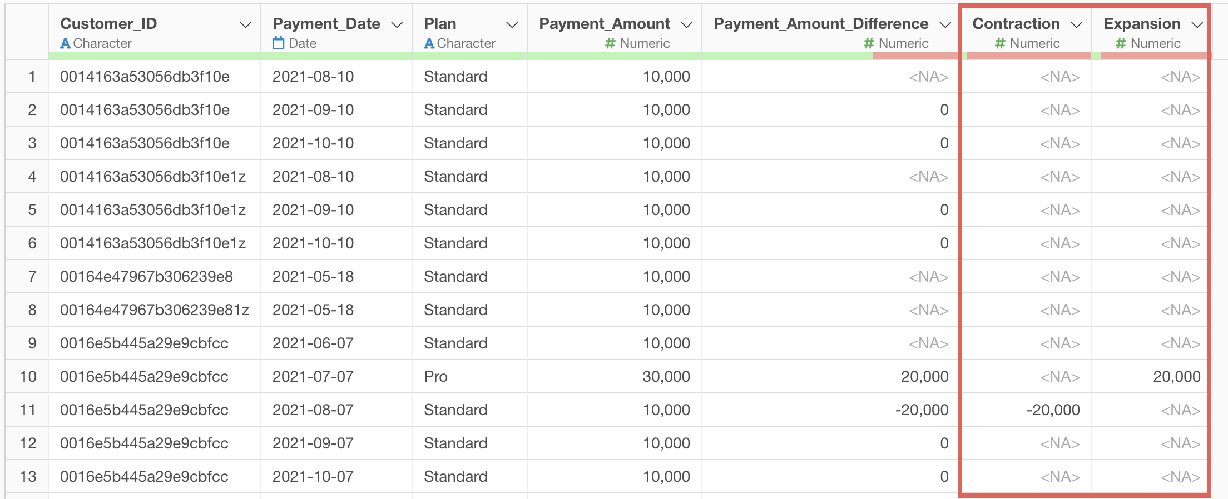Click the -20,000 Contraction value cell

pyautogui.click(x=1053, y=410)
